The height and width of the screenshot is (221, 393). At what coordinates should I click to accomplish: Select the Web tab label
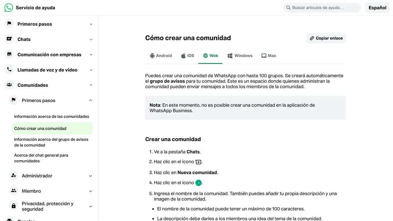click(214, 56)
